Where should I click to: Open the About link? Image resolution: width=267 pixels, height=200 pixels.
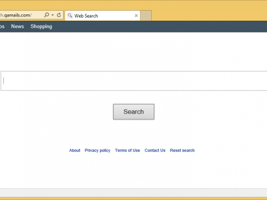point(75,150)
